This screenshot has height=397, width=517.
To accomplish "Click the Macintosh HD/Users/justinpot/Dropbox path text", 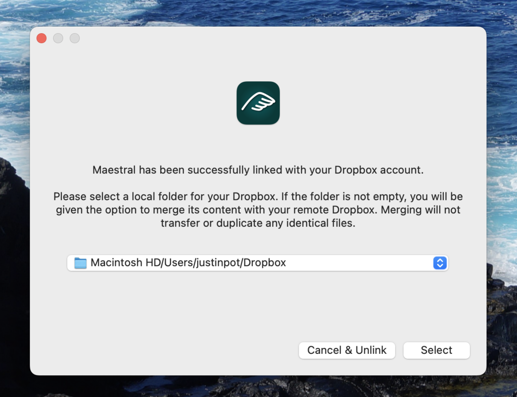I will click(x=188, y=263).
